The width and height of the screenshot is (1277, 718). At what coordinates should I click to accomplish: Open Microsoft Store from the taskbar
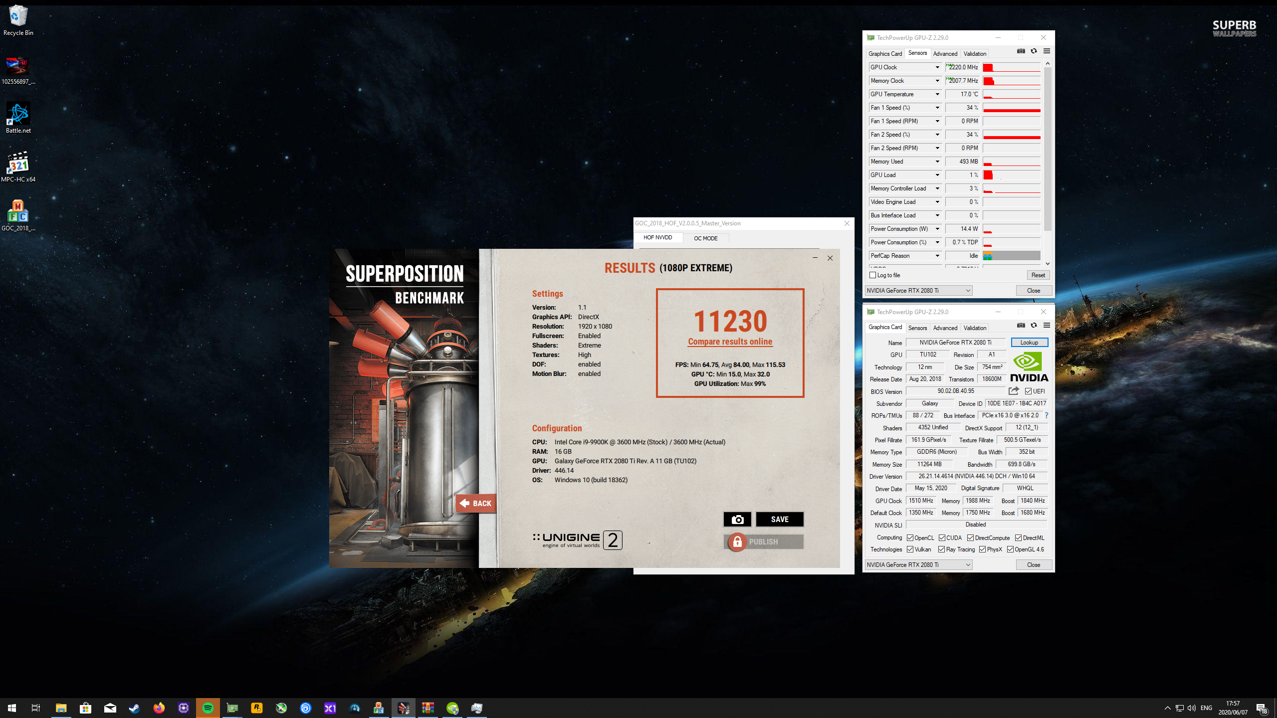(86, 708)
